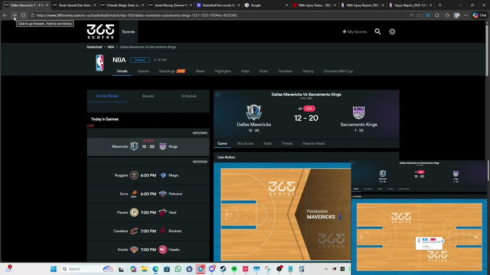Open WhatsApp from the taskbar
Image resolution: width=490 pixels, height=275 pixels.
pyautogui.click(x=178, y=269)
